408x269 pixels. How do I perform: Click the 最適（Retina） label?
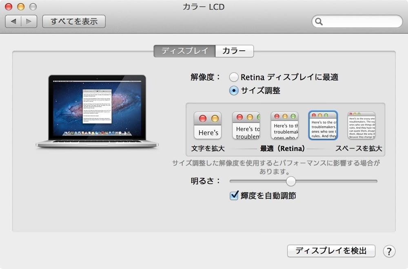(282, 148)
